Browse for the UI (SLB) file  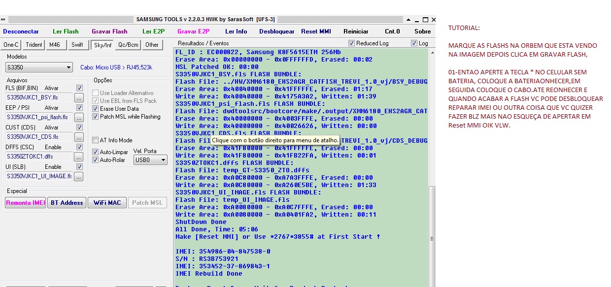(79, 177)
